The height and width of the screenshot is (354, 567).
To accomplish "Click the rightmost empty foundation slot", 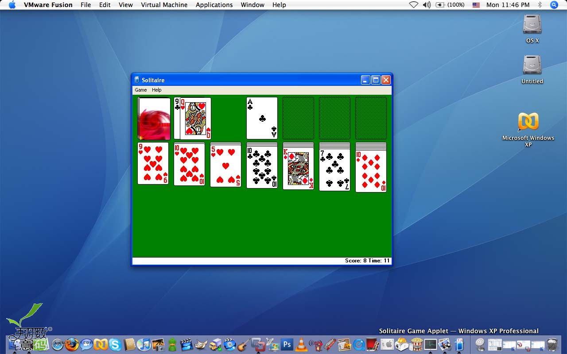I will pos(371,118).
